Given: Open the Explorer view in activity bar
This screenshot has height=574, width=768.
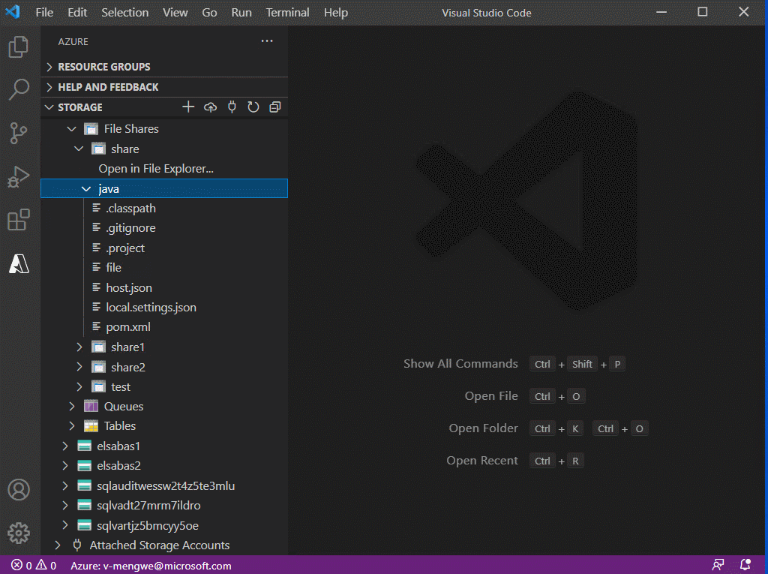Looking at the screenshot, I should click(19, 47).
